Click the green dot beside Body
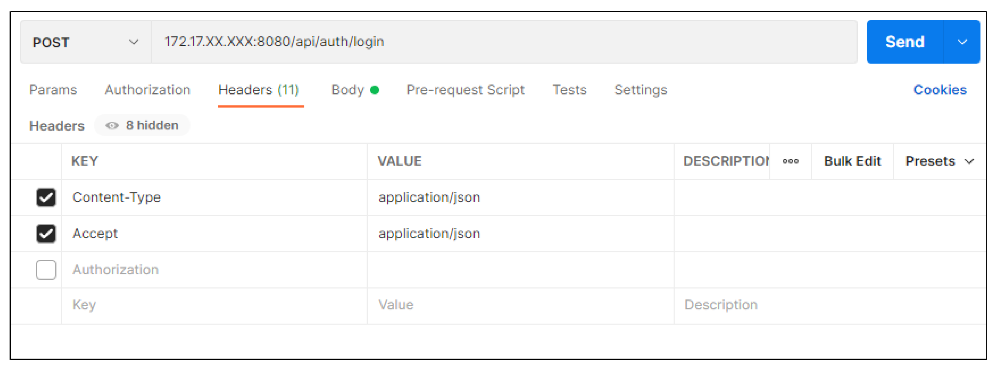996x371 pixels. point(374,90)
